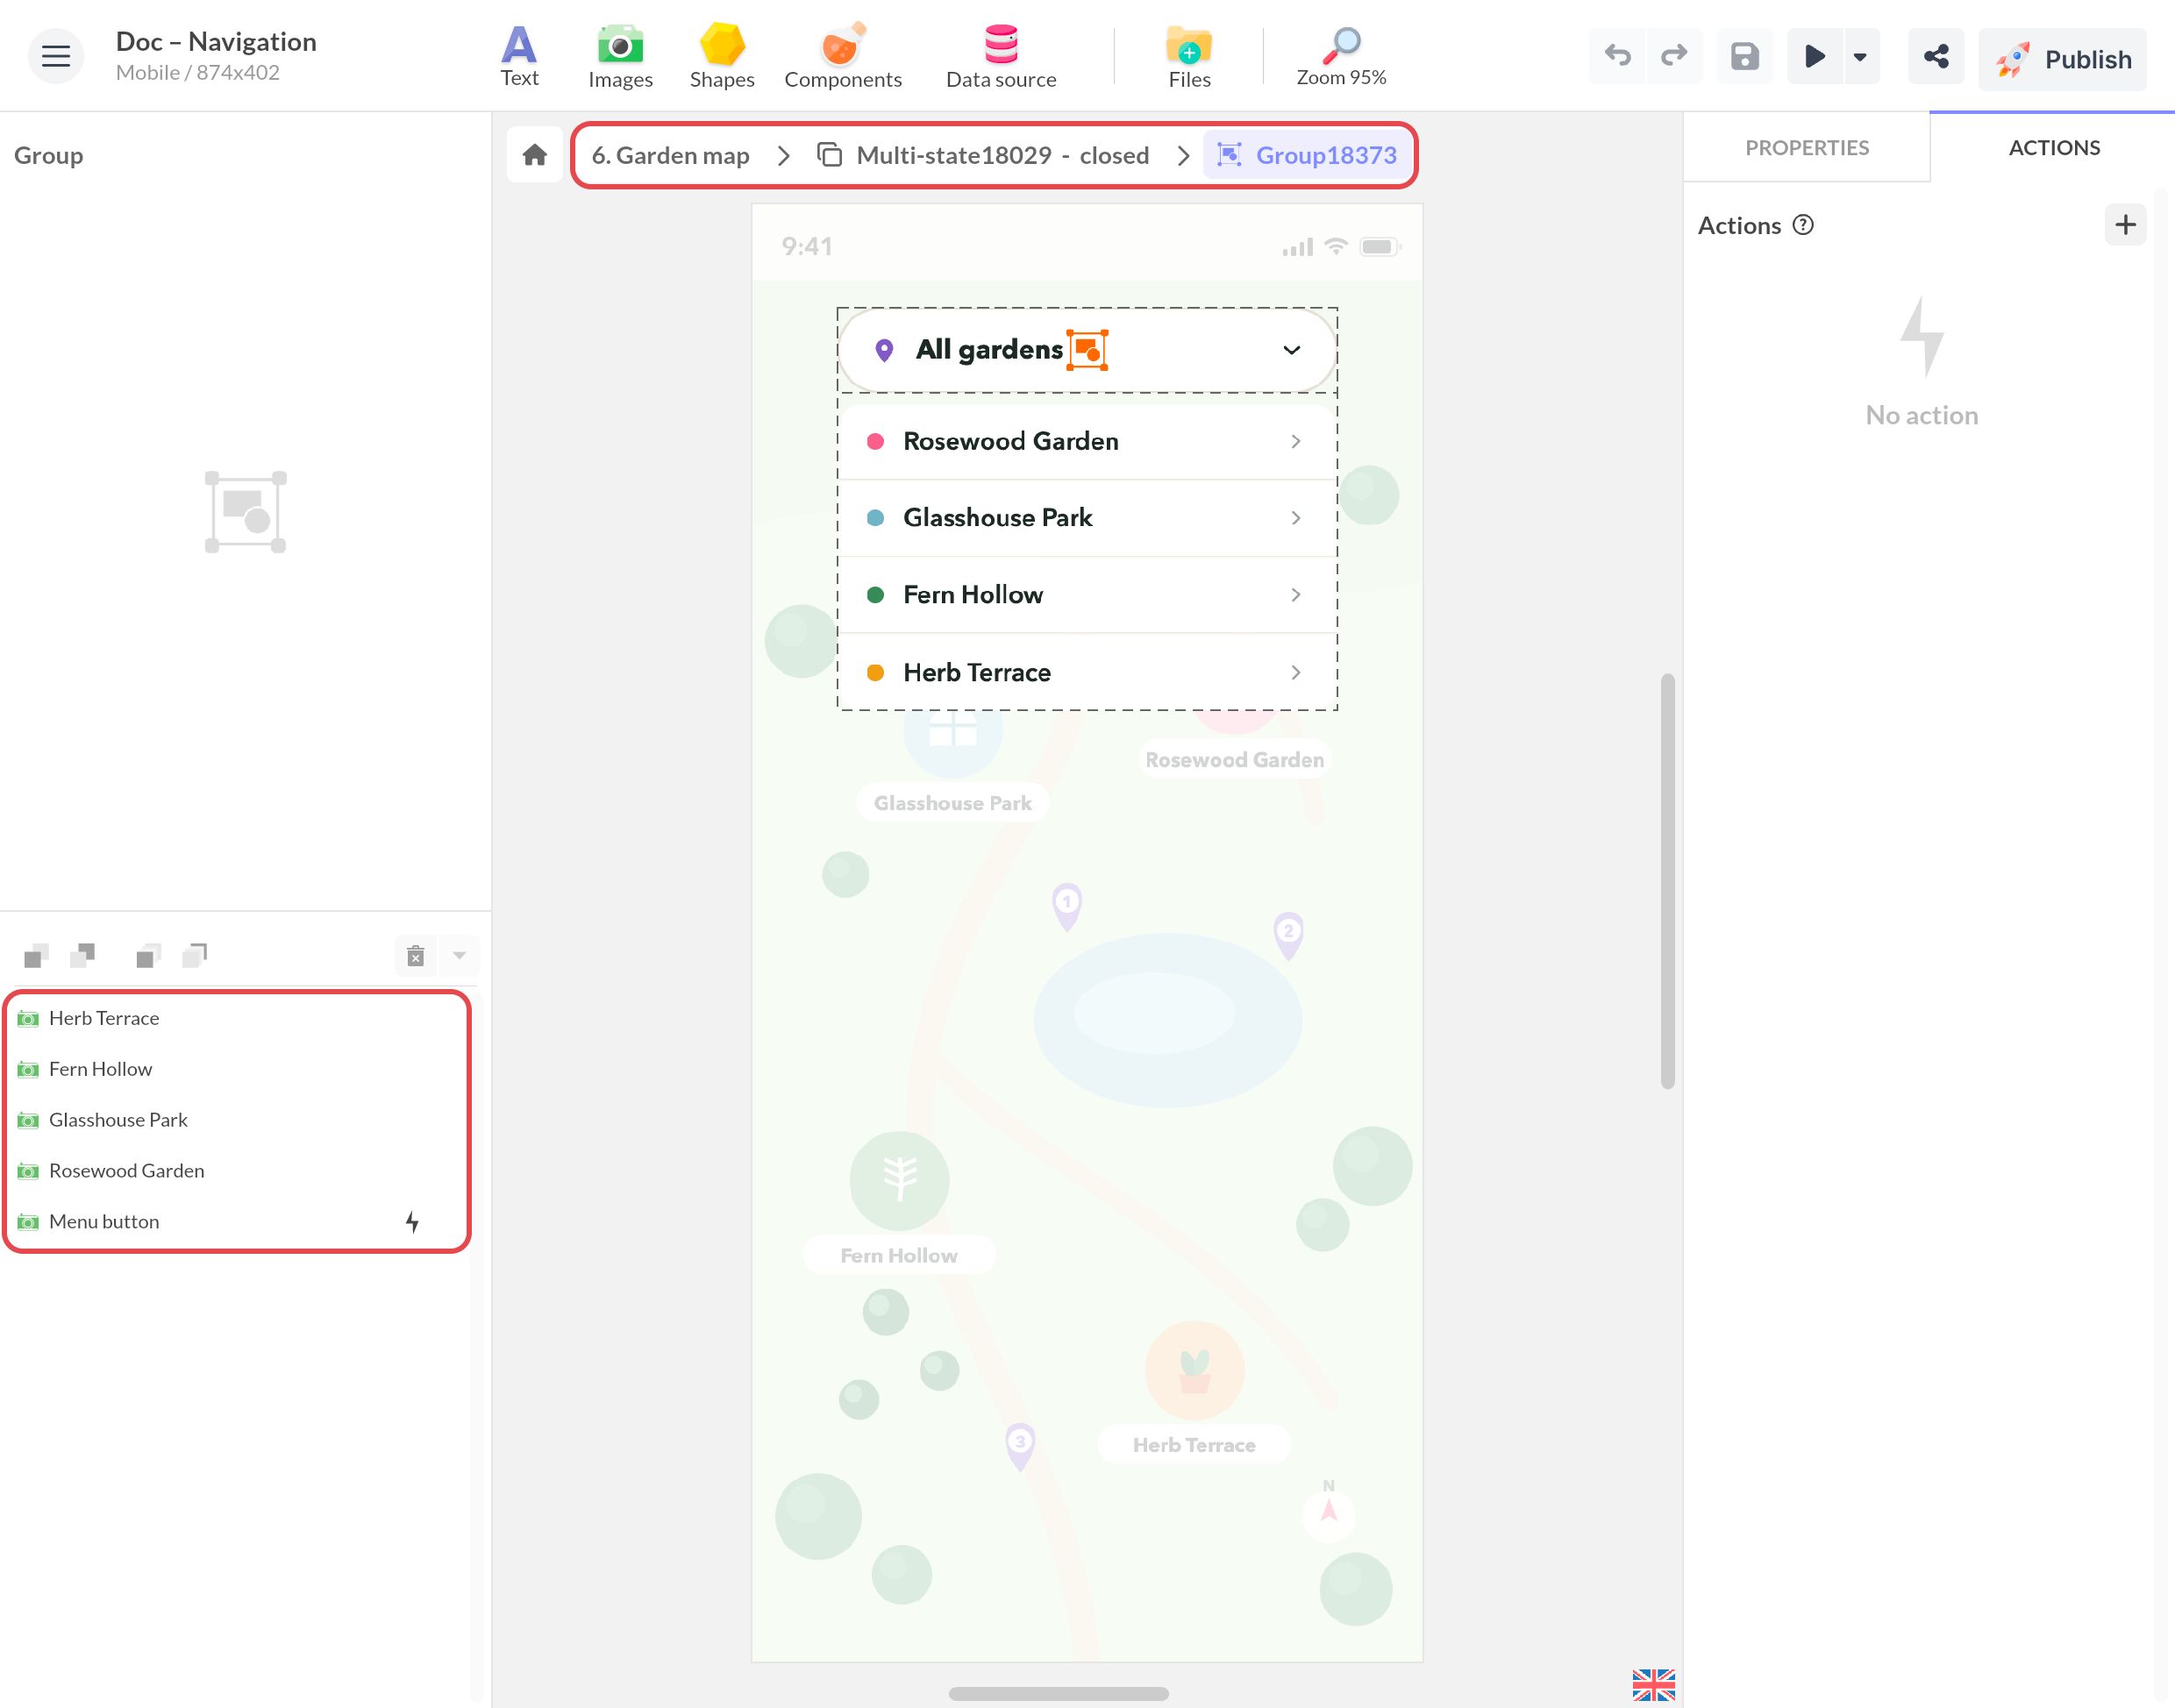Image resolution: width=2175 pixels, height=1708 pixels.
Task: Select the Rosewood Garden layer
Action: [238, 1171]
